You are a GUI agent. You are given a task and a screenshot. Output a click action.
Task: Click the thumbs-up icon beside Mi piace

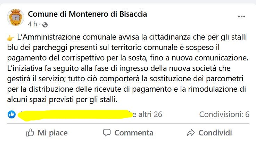tap(30, 133)
